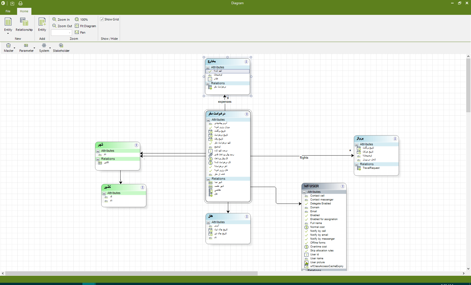Click the horizontal scrollbar thumb
Image resolution: width=471 pixels, height=285 pixels.
pyautogui.click(x=131, y=274)
